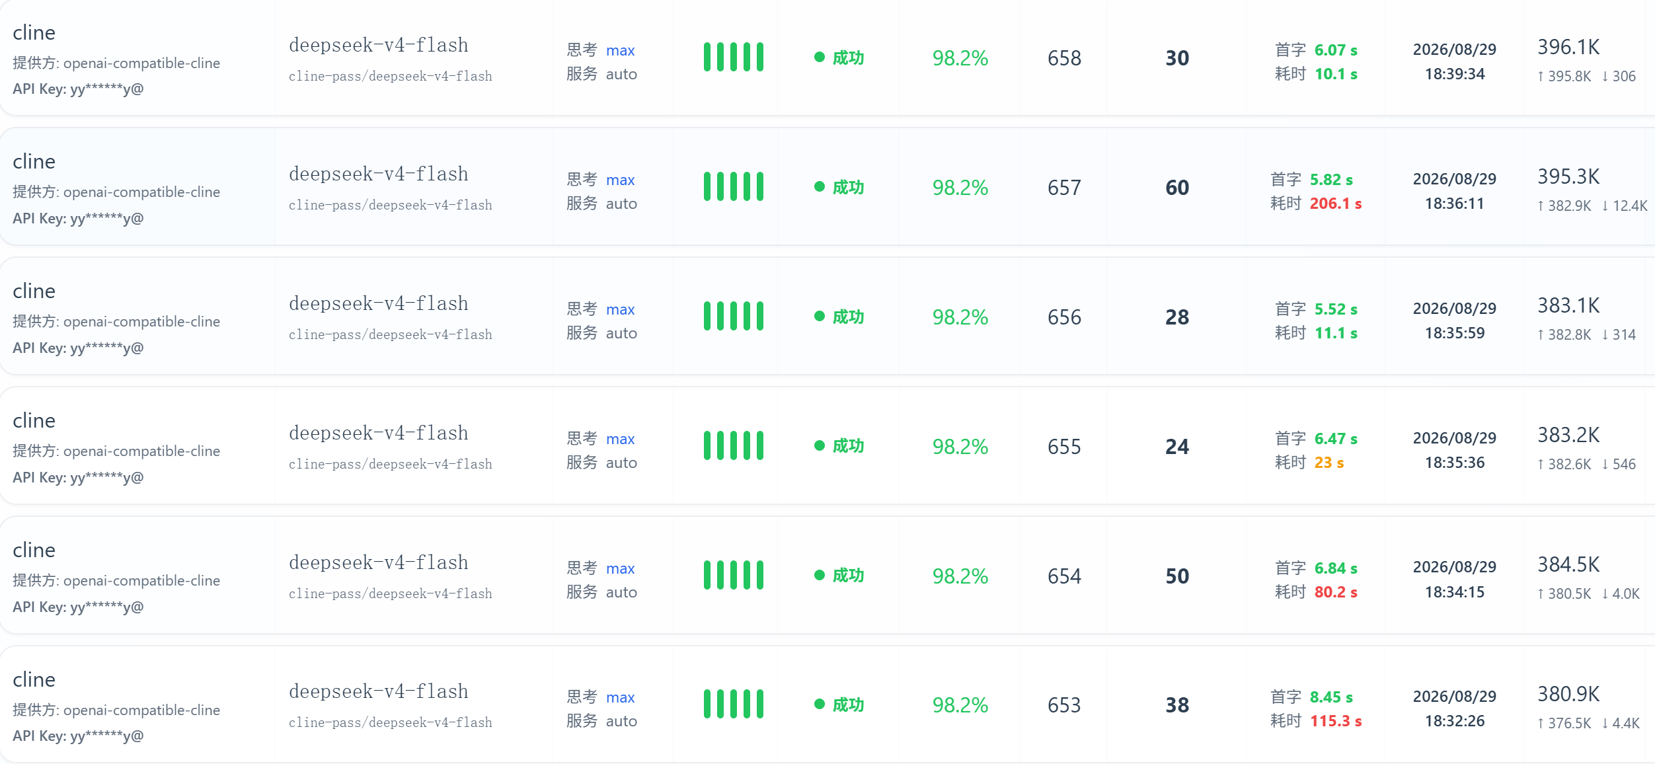Select the 384.5K total token count

click(1568, 564)
